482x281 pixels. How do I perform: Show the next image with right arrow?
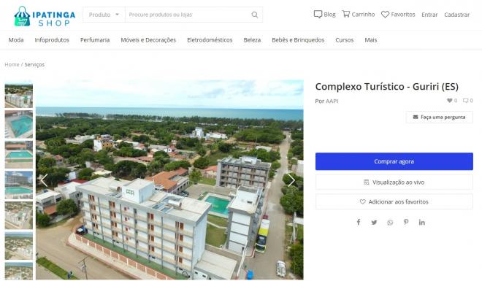click(x=291, y=180)
